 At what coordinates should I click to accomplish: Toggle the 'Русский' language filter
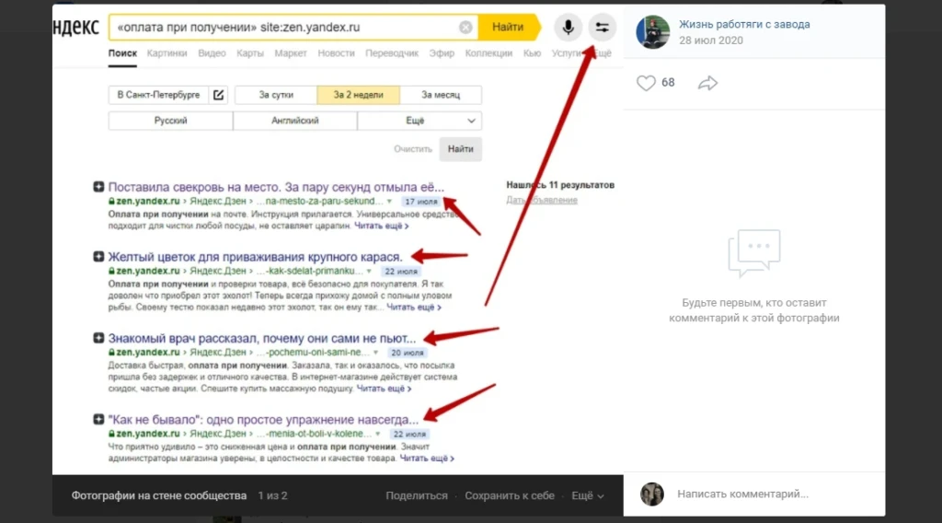(x=170, y=121)
